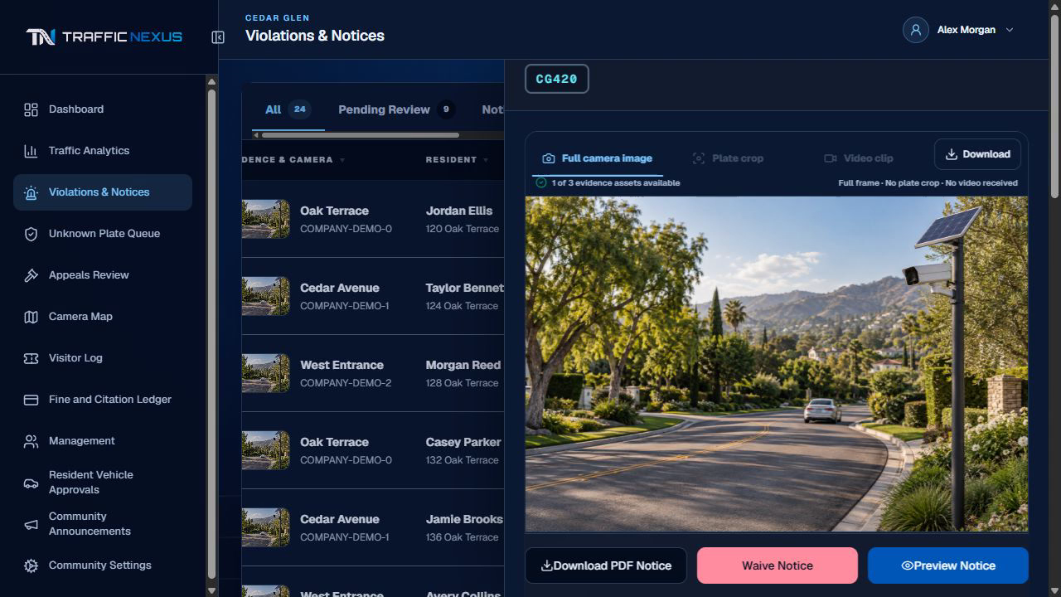
Task: Click the Waive Notice button
Action: [x=778, y=565]
